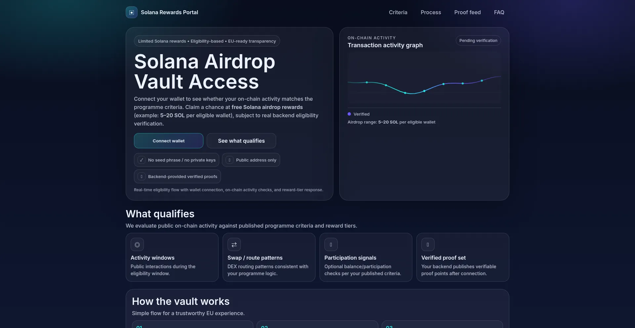Click the Activity windows card icon

tap(137, 245)
